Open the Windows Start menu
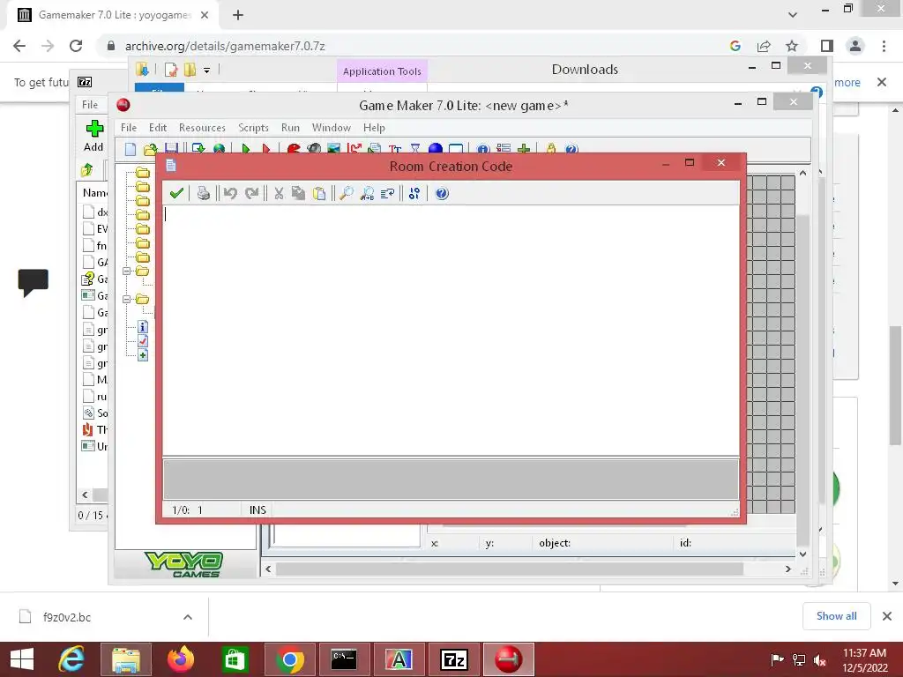903x677 pixels. (x=22, y=659)
